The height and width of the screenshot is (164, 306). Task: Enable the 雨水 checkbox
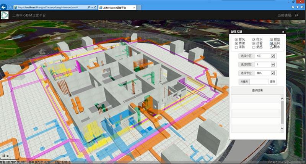(271, 47)
